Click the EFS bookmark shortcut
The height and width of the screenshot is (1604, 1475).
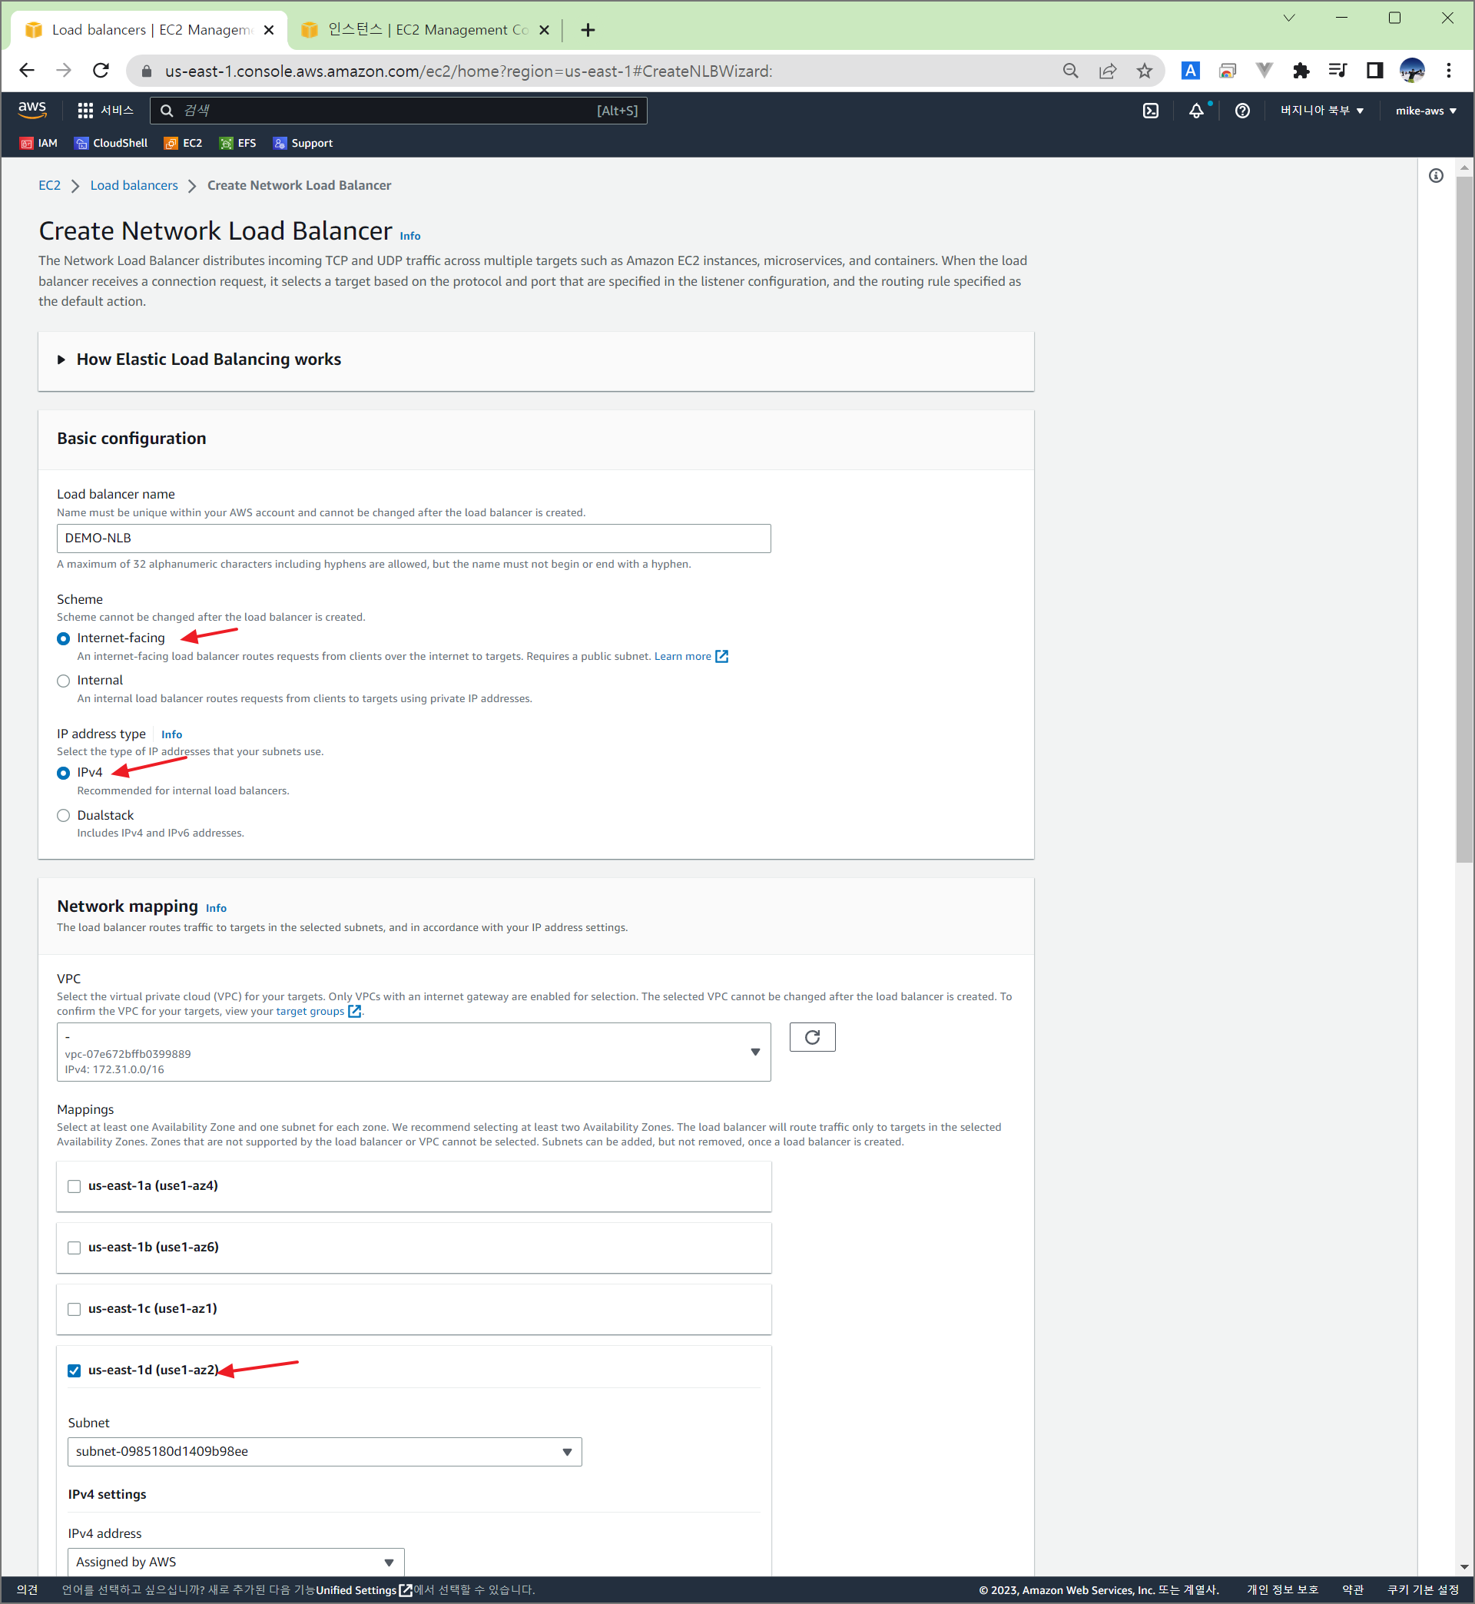[x=238, y=143]
